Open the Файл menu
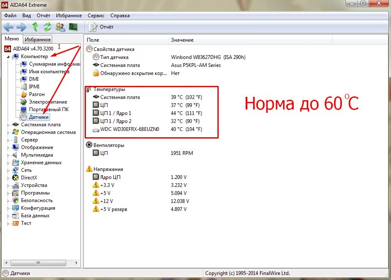This screenshot has height=280, width=391. tap(10, 16)
